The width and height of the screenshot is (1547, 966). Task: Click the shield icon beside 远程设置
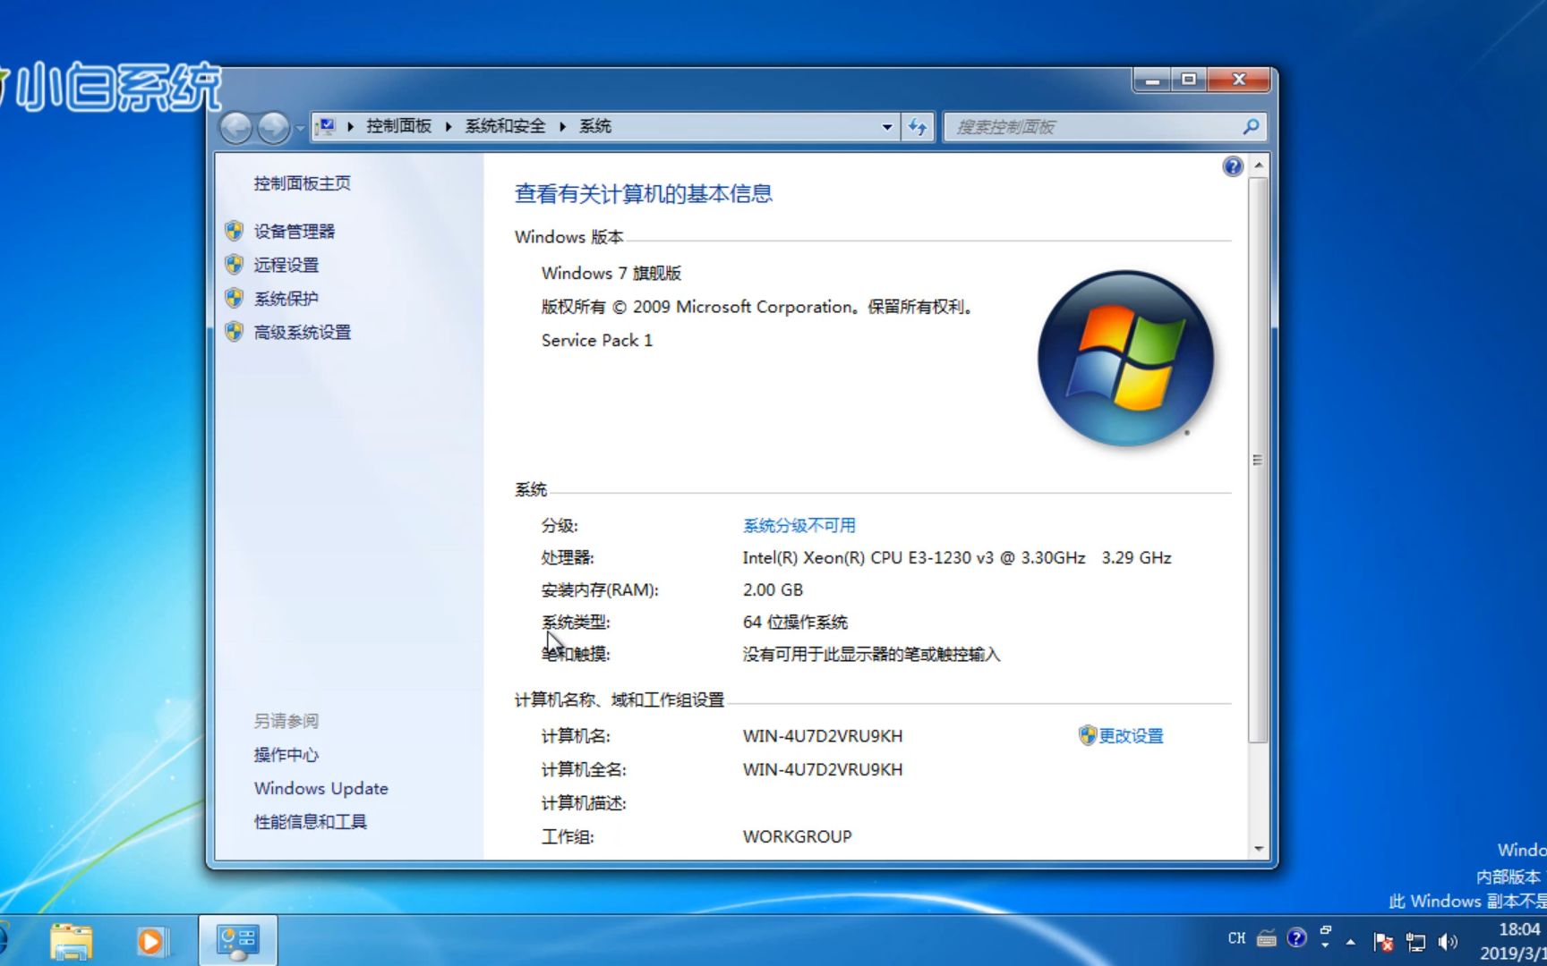[x=235, y=264]
